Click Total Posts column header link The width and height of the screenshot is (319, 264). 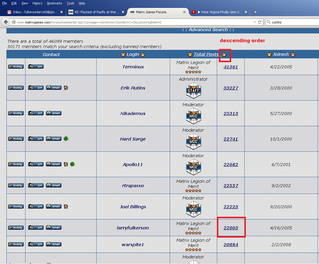click(x=206, y=55)
